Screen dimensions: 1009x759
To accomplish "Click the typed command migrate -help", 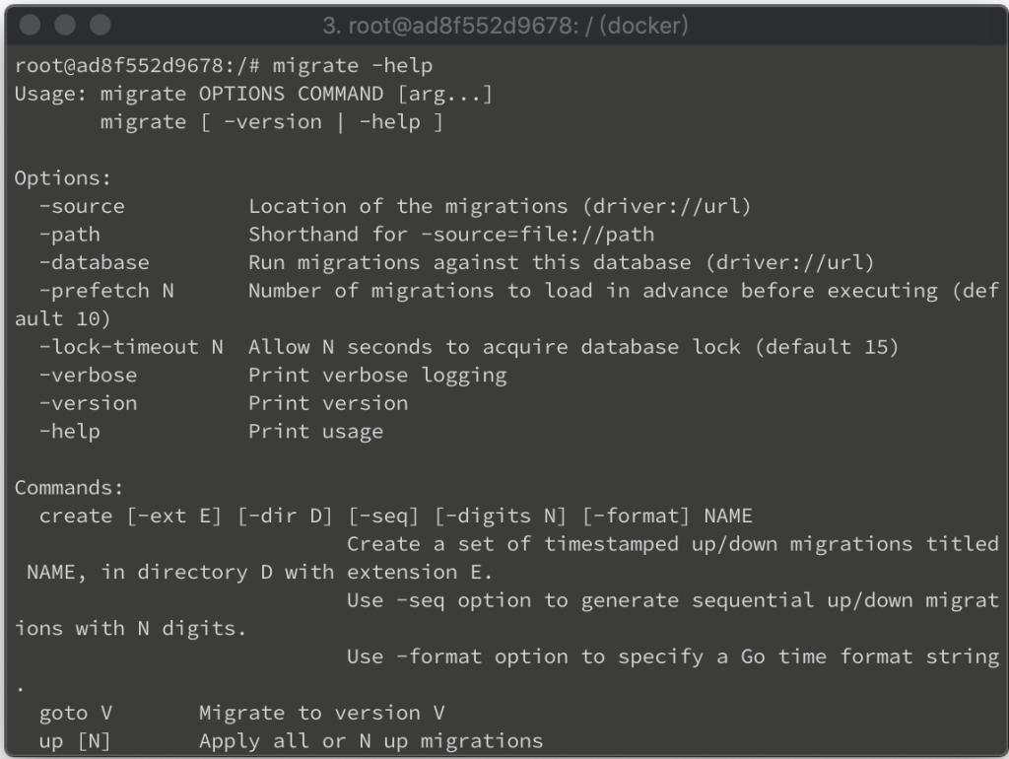I will pos(353,66).
